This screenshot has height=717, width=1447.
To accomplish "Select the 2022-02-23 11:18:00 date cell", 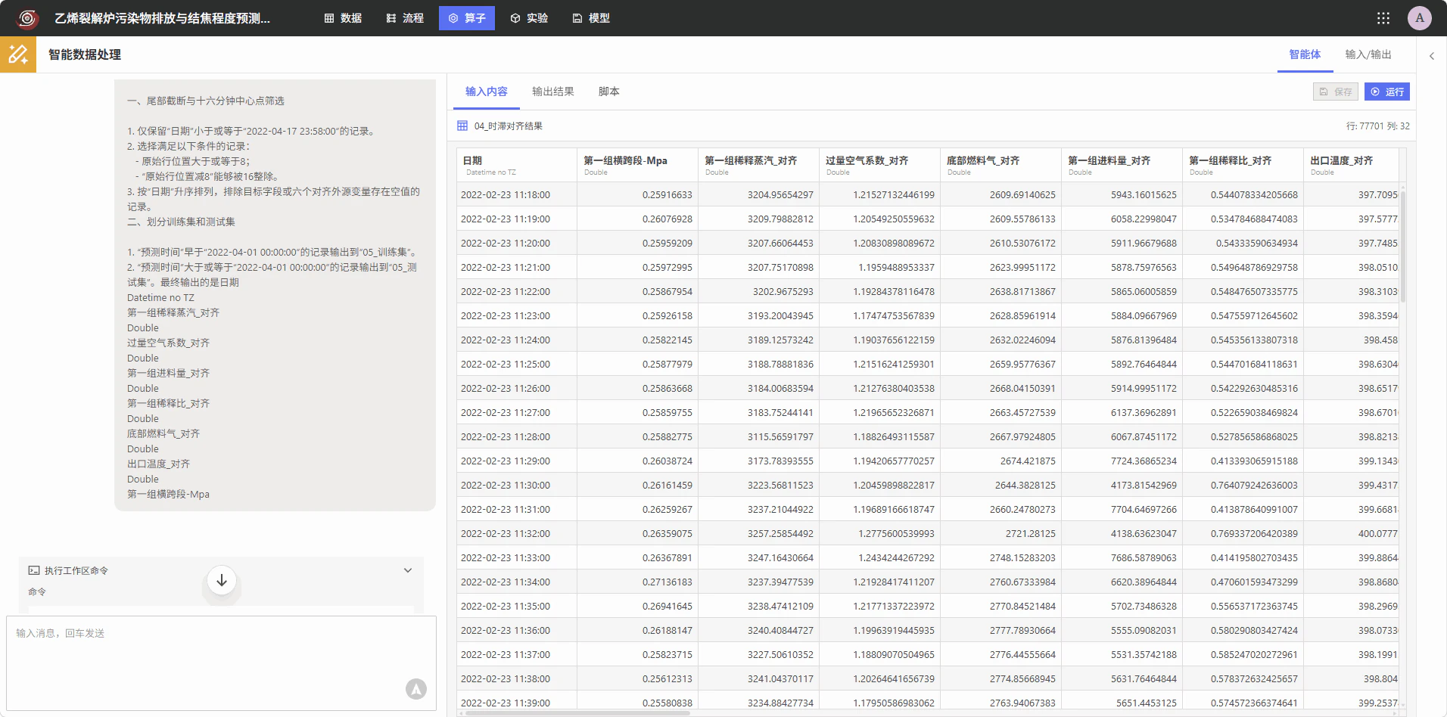I will coord(517,194).
